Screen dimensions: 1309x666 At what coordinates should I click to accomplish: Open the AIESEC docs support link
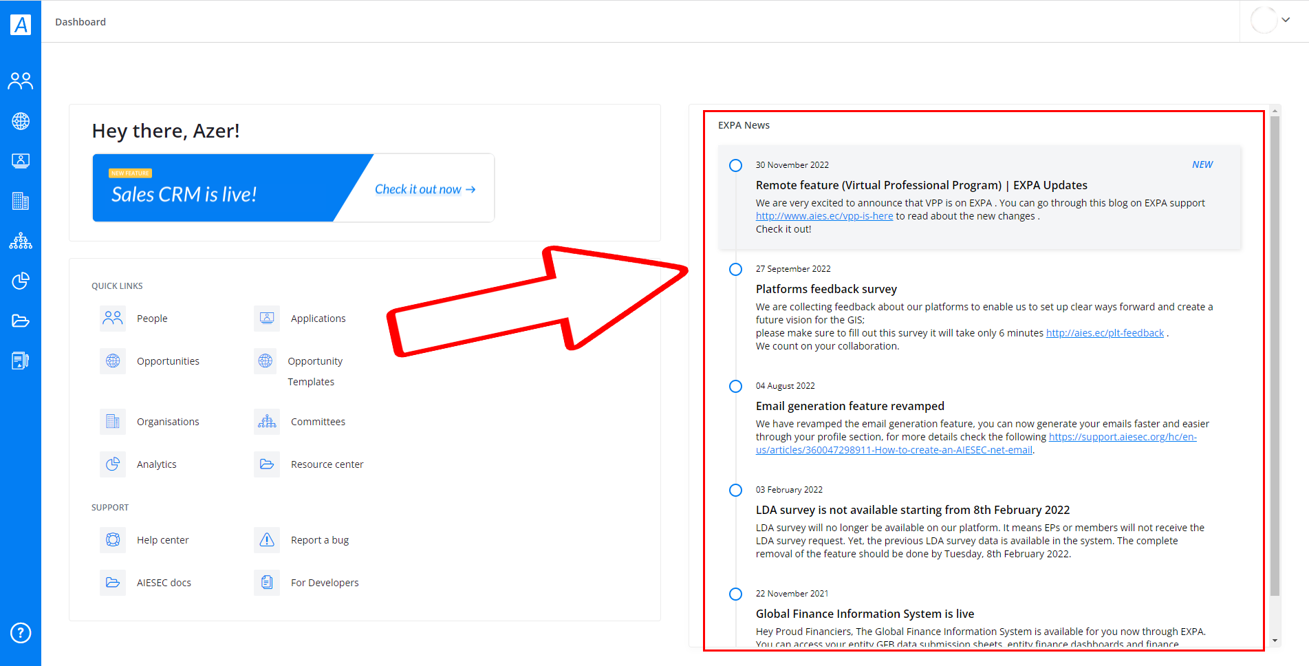click(164, 583)
